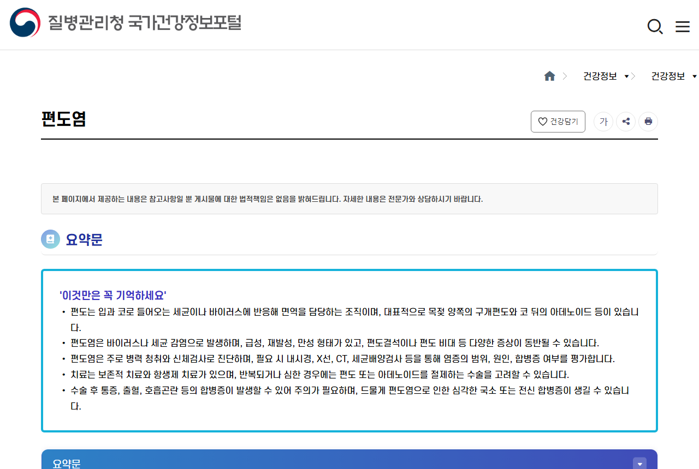The height and width of the screenshot is (469, 699).
Task: Click the 국가건강정보포털 site title link
Action: tap(184, 23)
